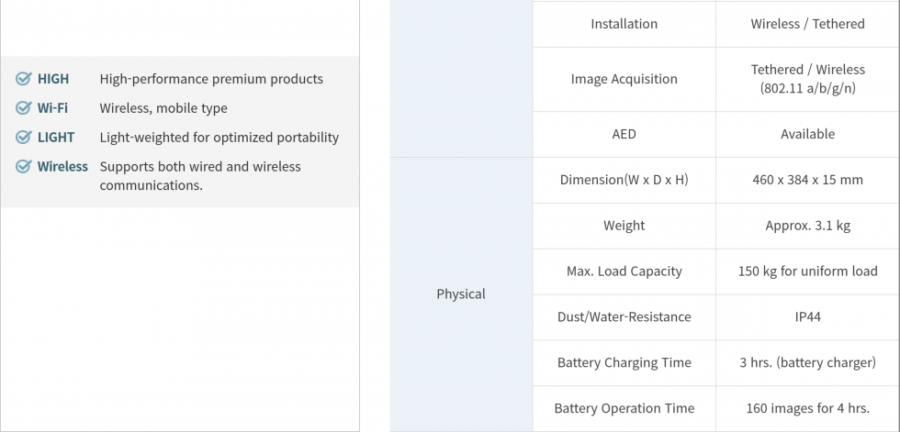Click the Physical category cell
This screenshot has height=432, width=900.
(461, 294)
